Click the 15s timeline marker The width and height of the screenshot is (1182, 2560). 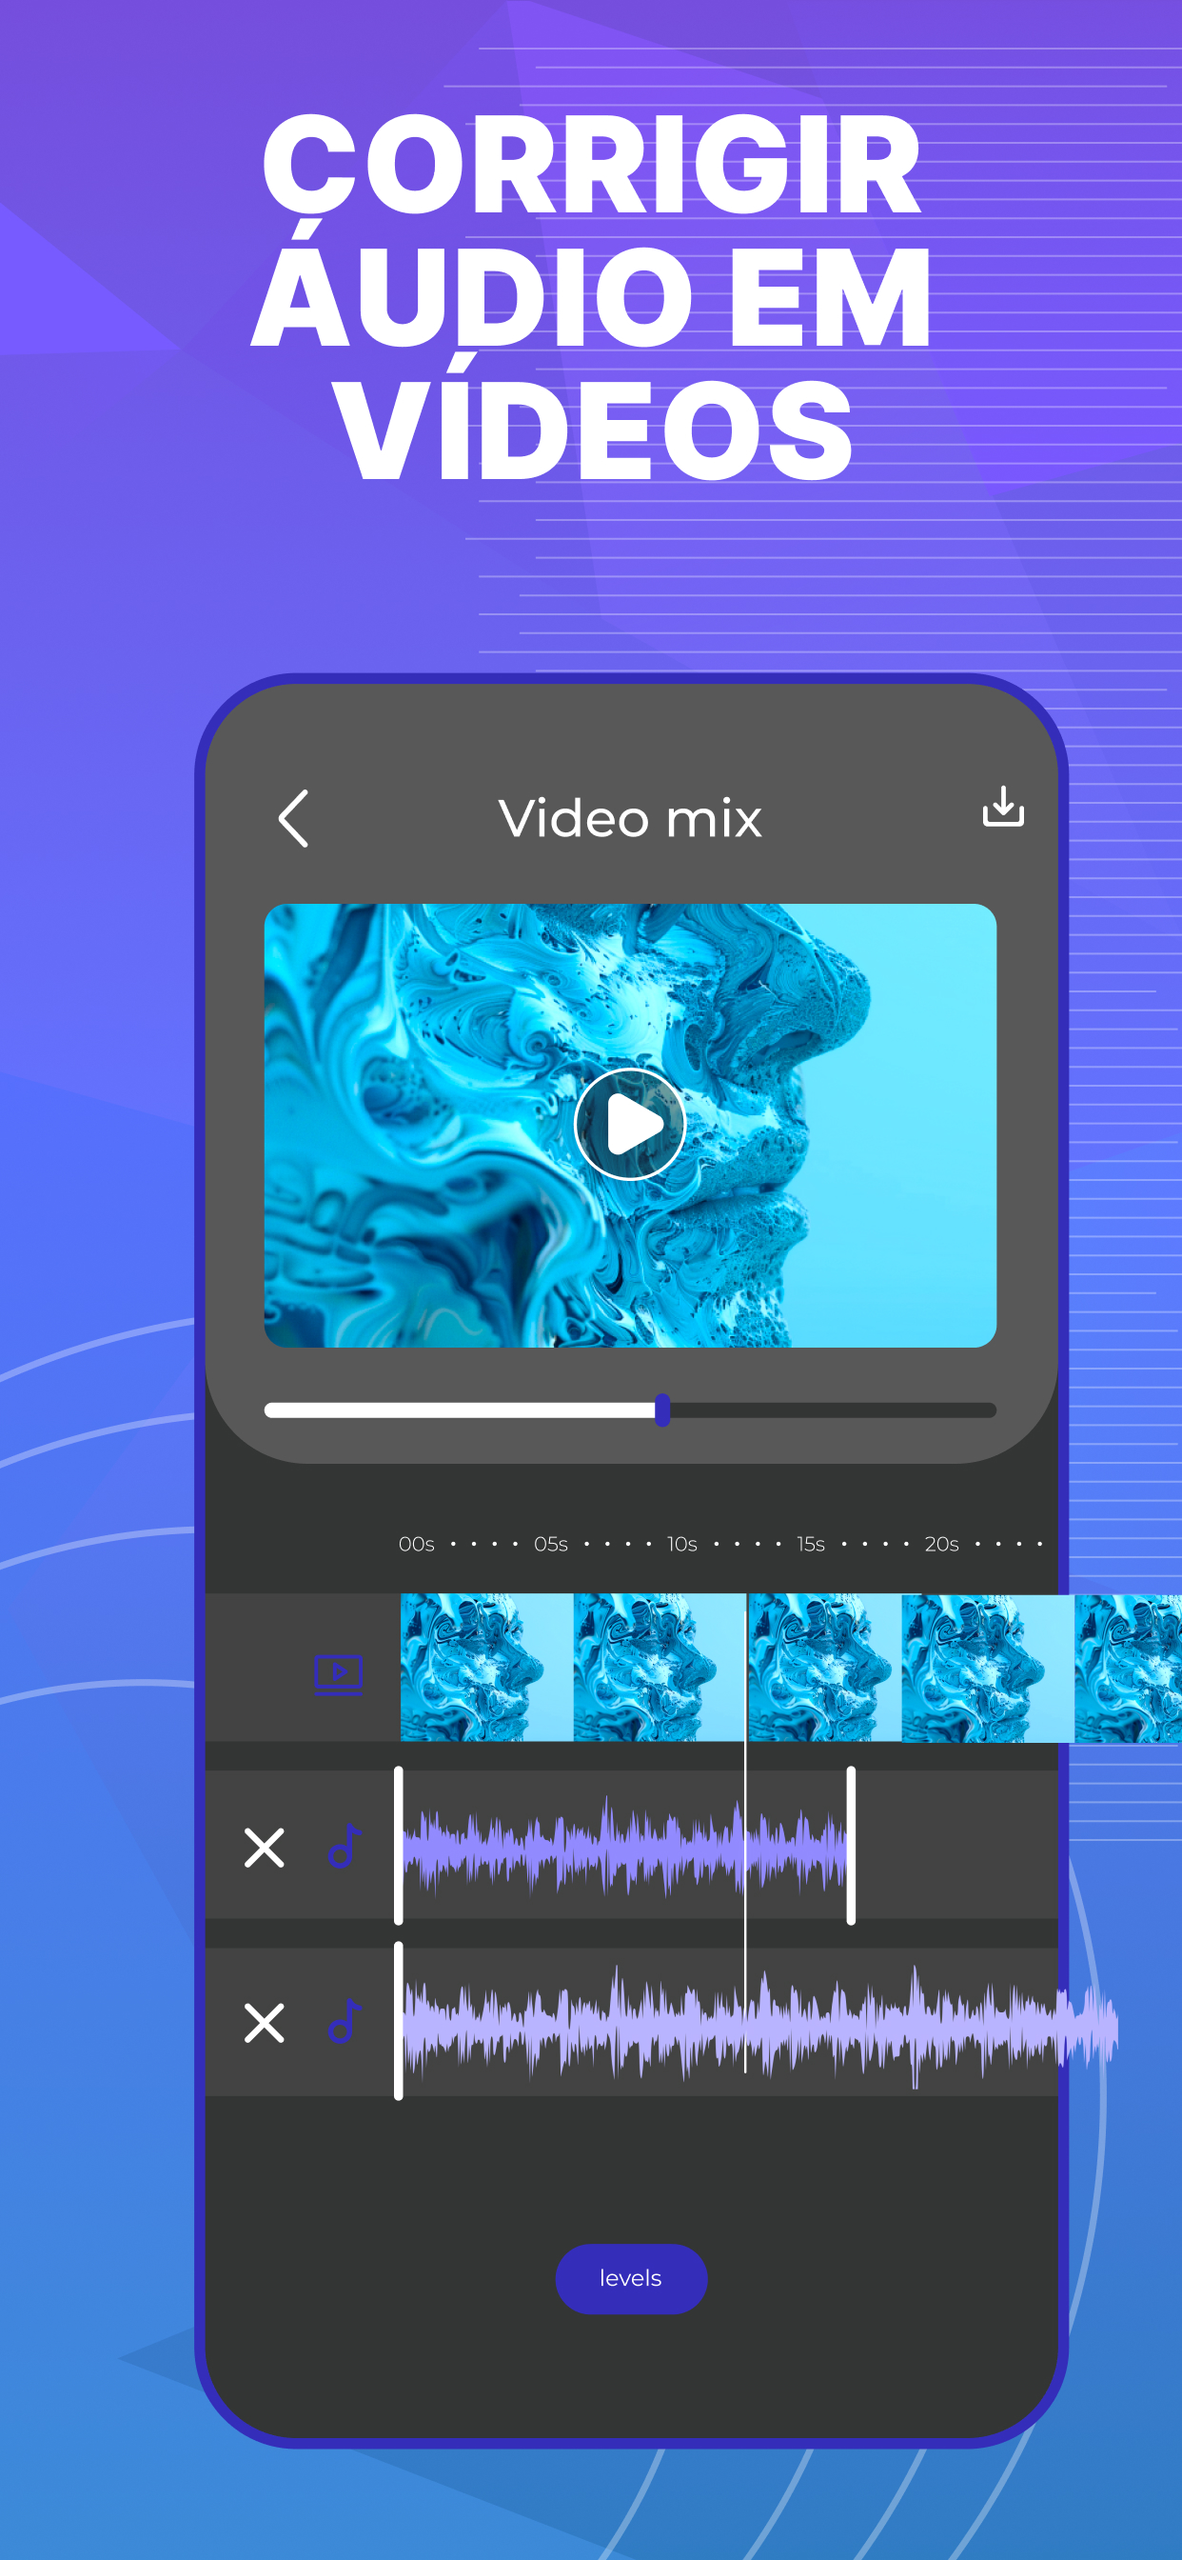click(811, 1545)
